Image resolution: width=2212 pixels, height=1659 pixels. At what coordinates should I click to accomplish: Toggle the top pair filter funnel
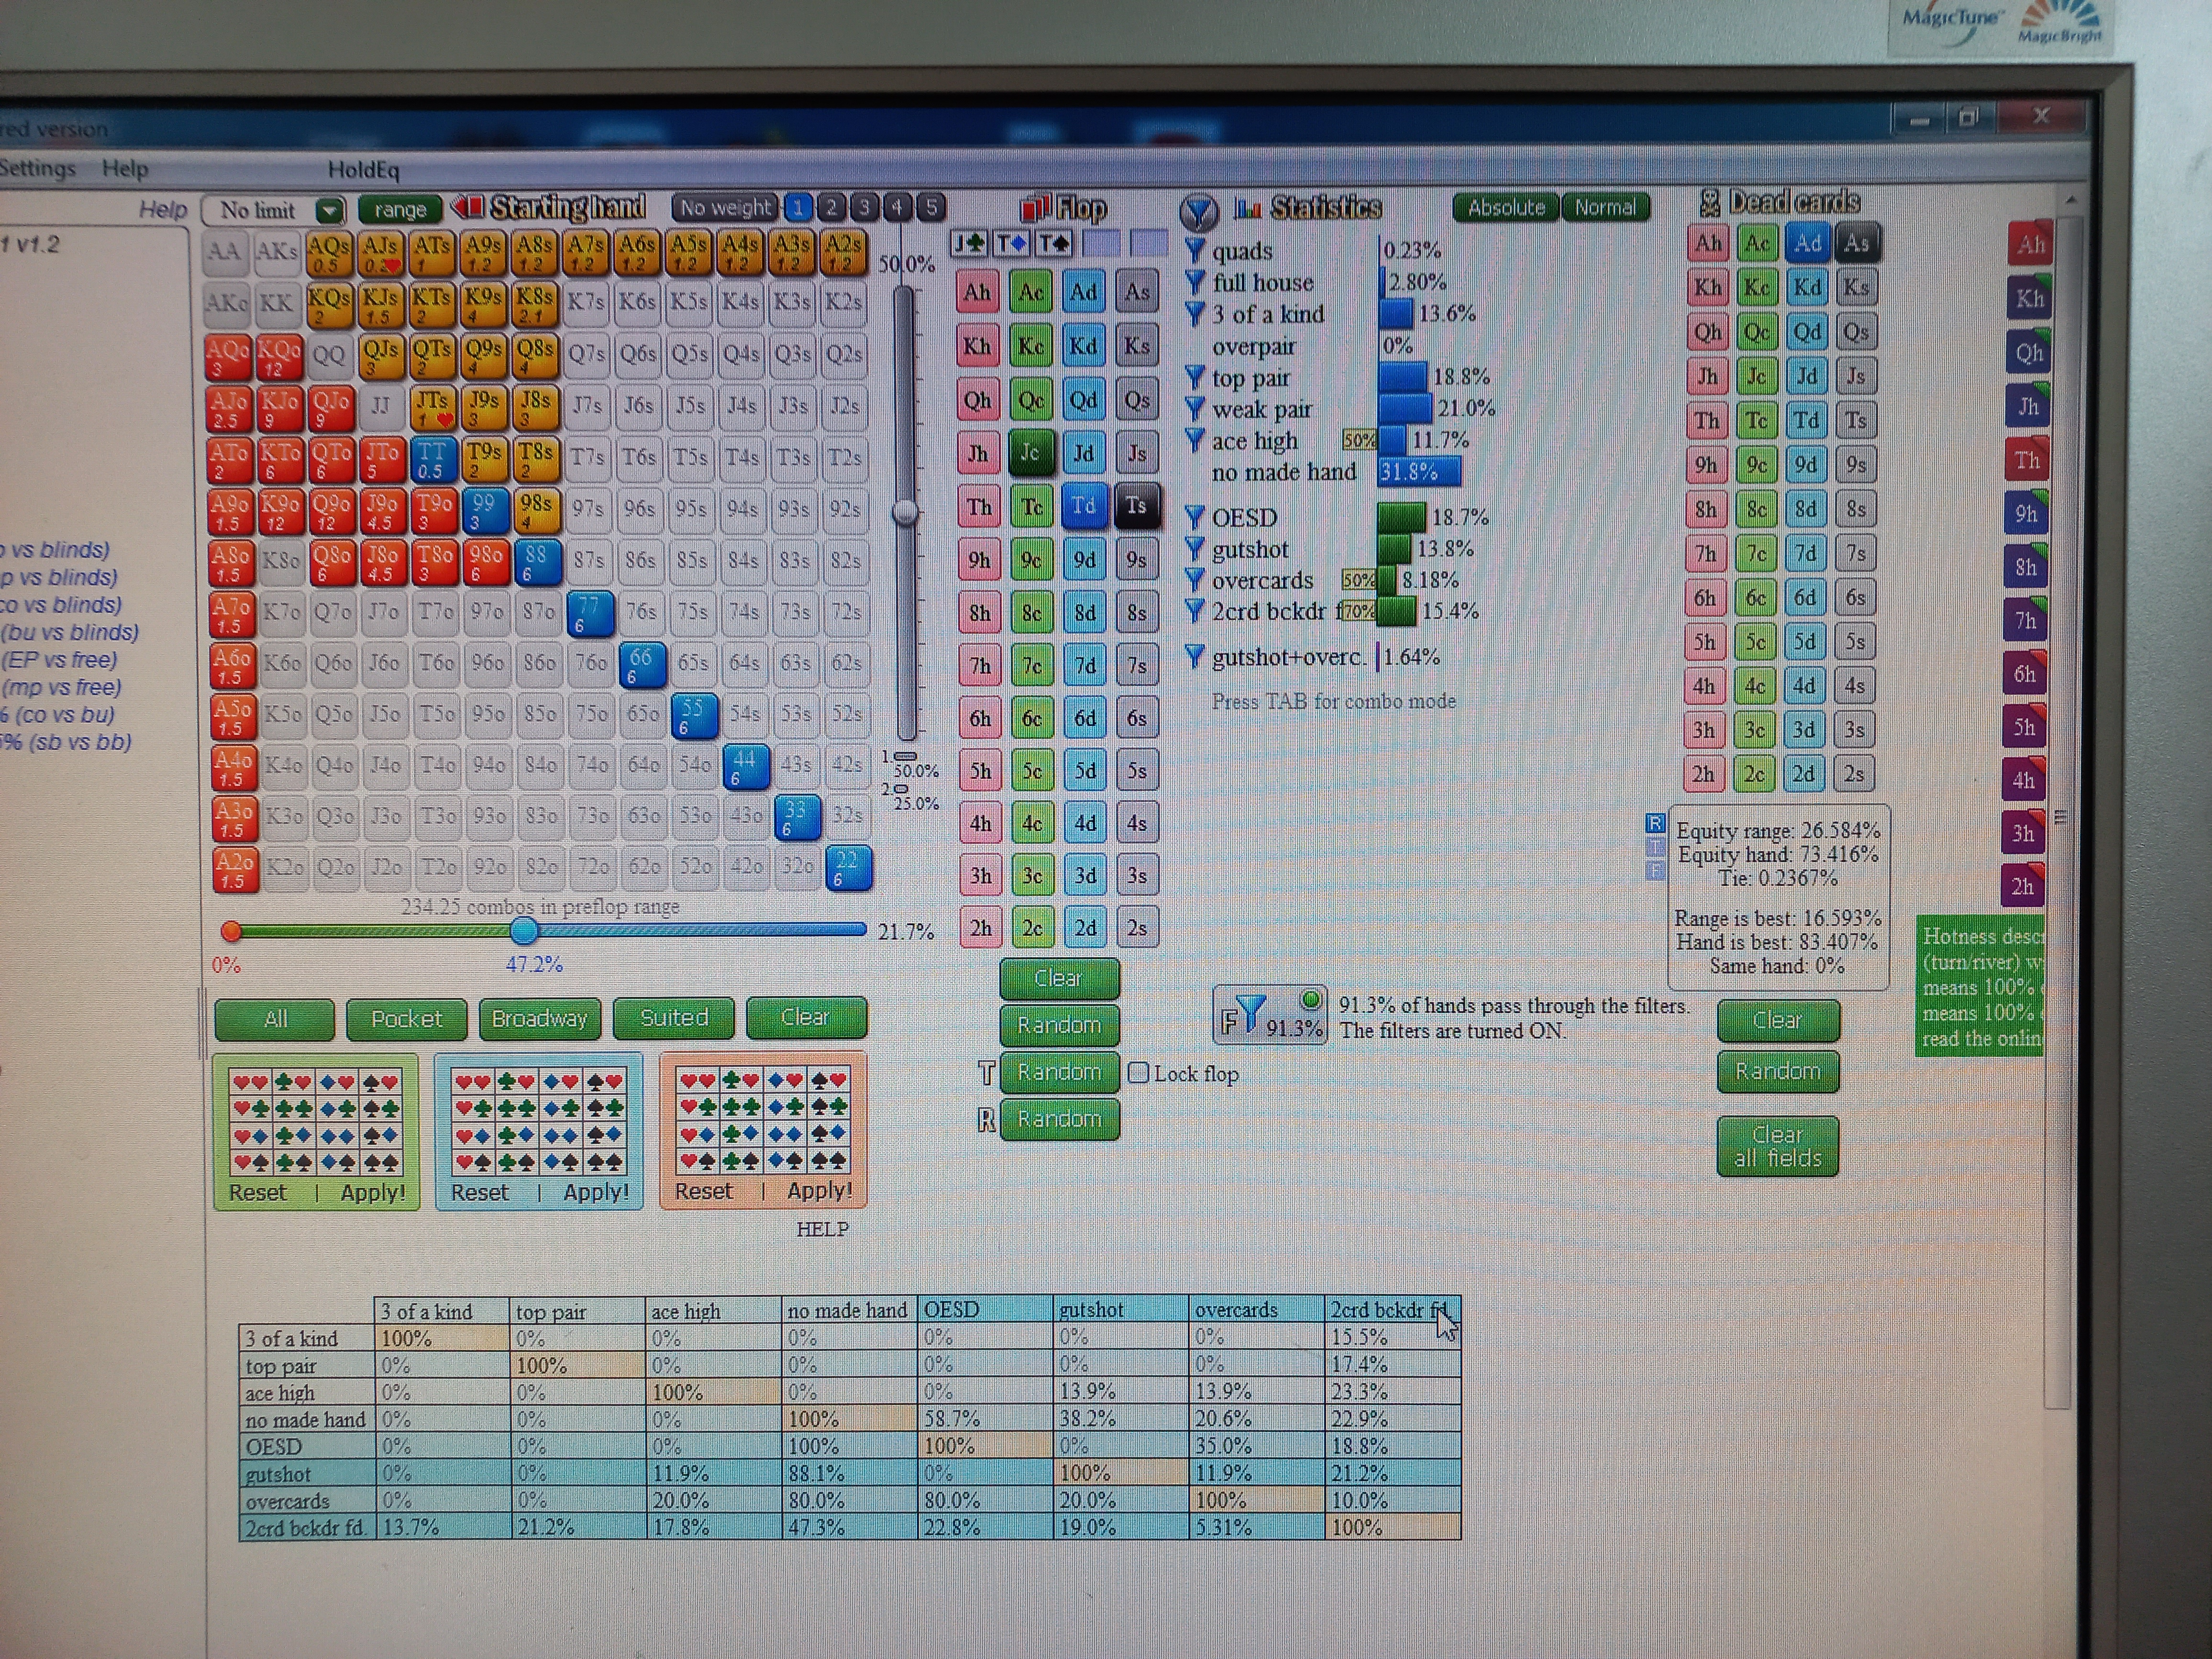1194,377
